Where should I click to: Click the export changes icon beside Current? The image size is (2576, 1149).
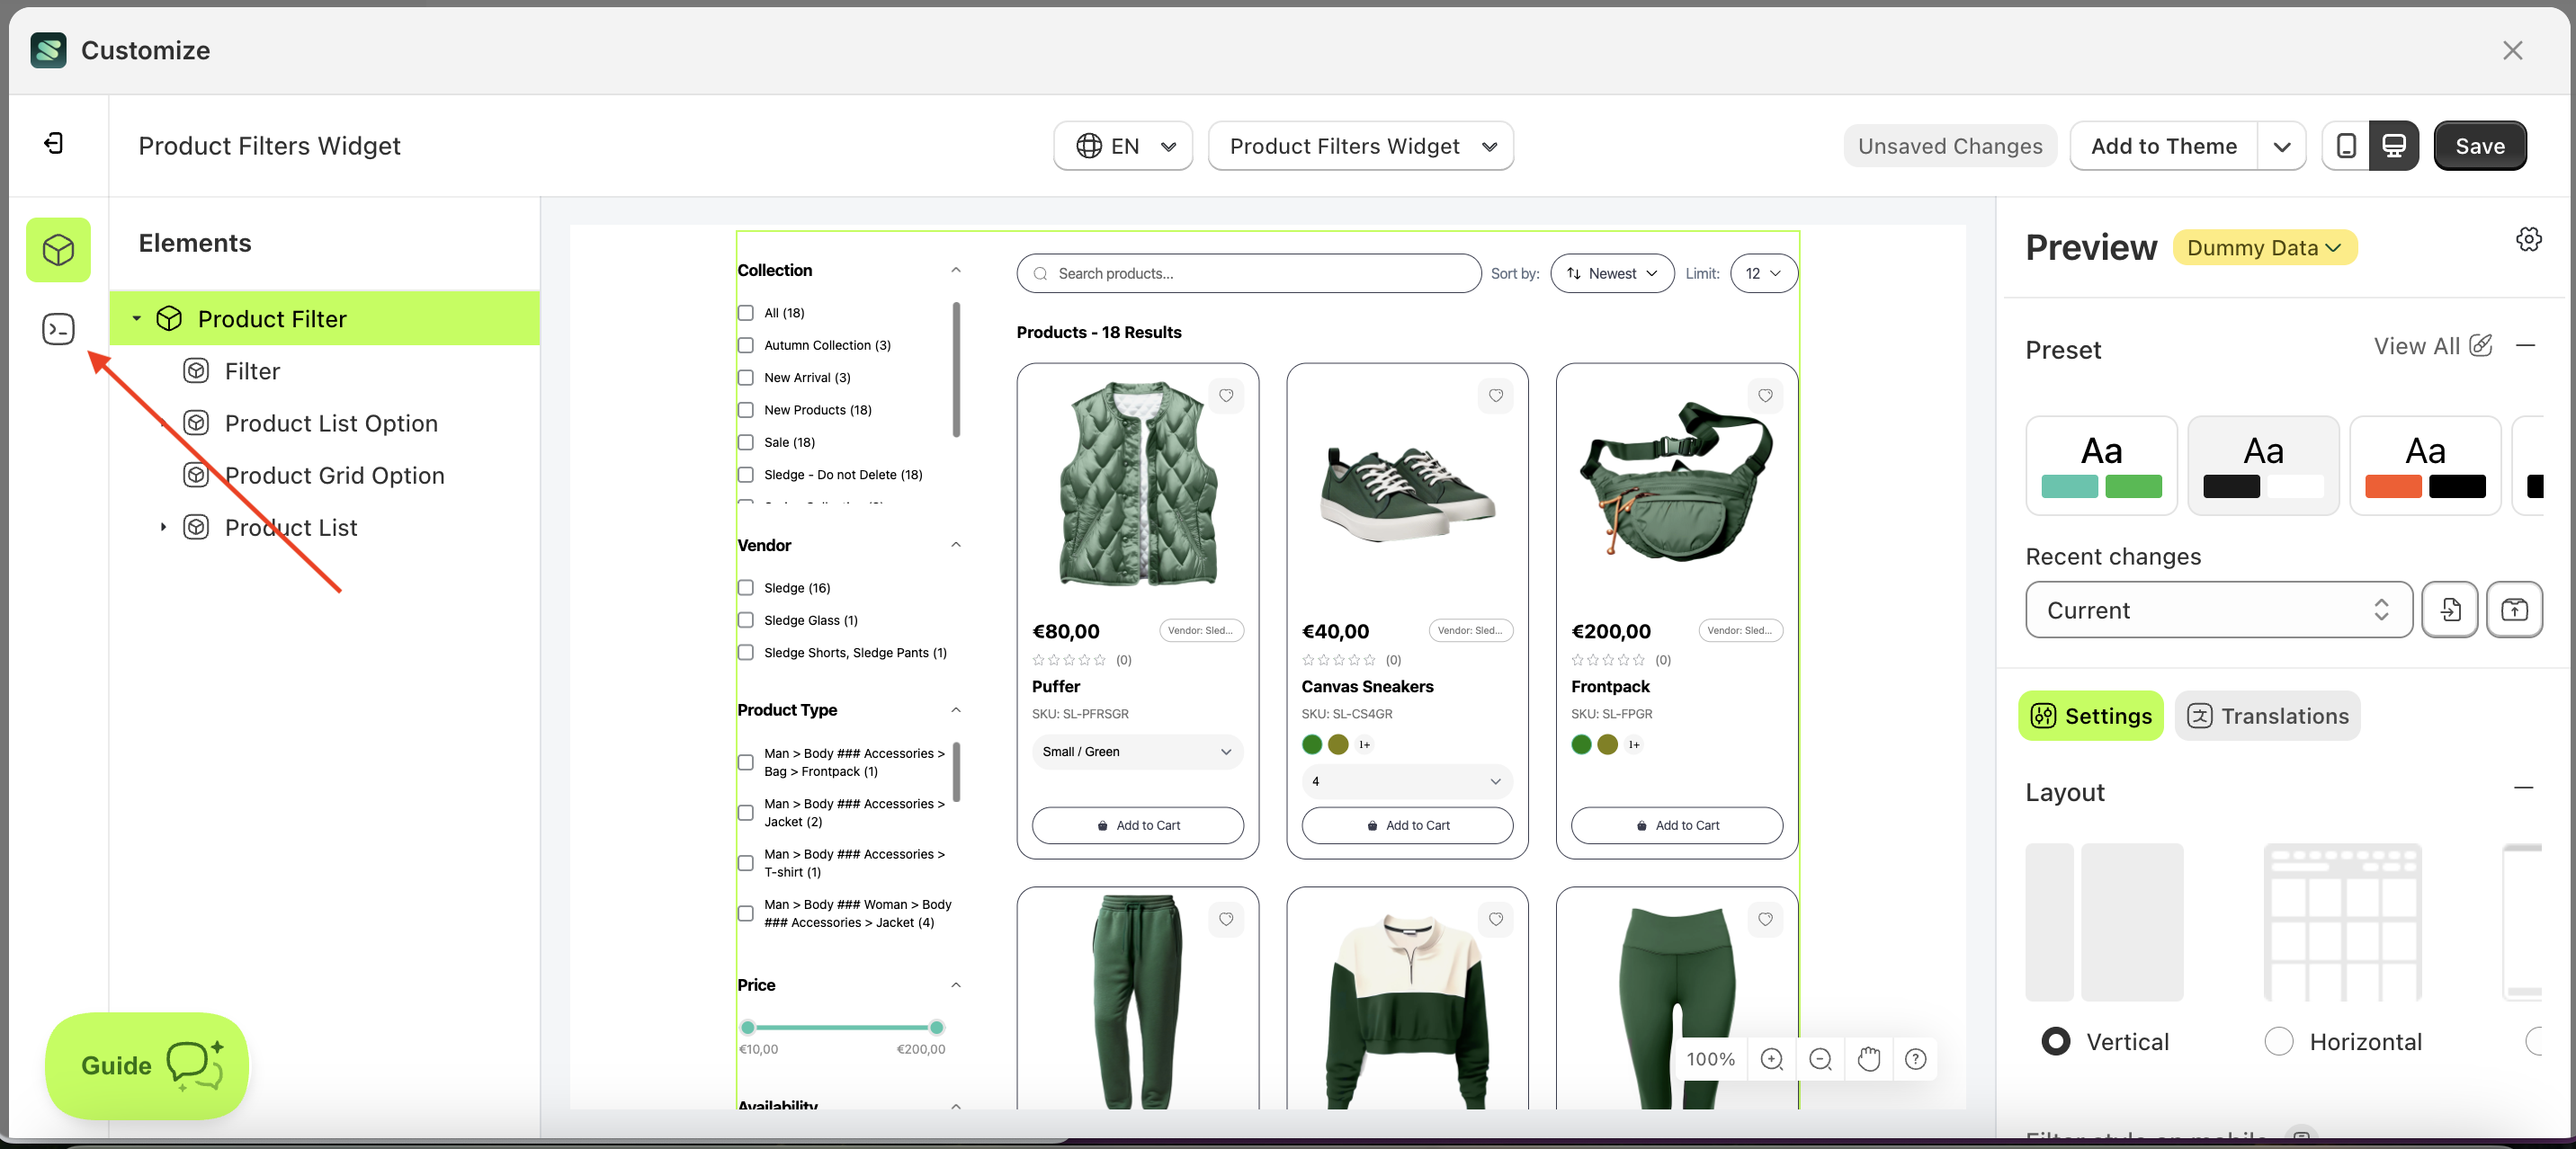coord(2513,609)
